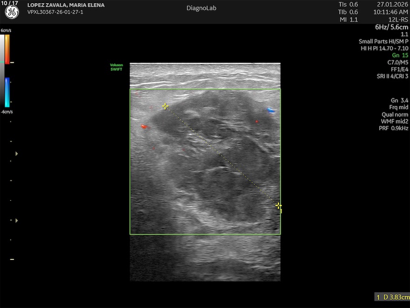Click the 1 D 3.83cm measurement result
The height and width of the screenshot is (308, 410).
(x=393, y=297)
